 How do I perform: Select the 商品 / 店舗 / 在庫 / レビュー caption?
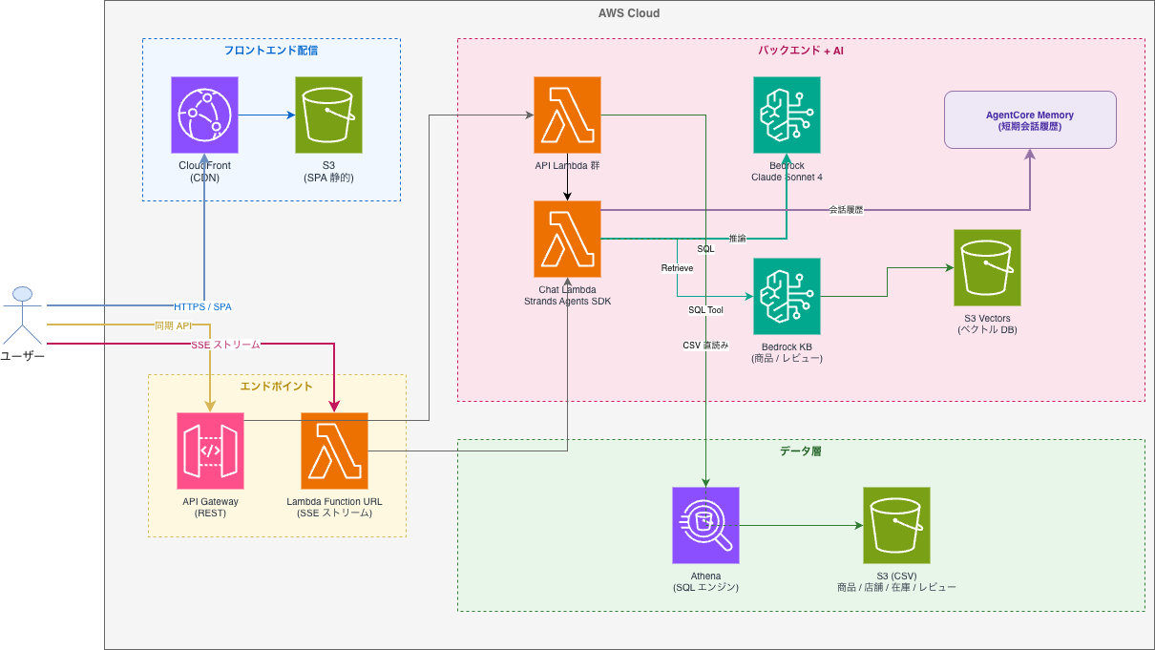[896, 588]
